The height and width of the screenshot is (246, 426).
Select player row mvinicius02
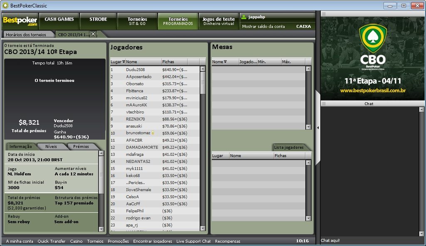(x=155, y=98)
